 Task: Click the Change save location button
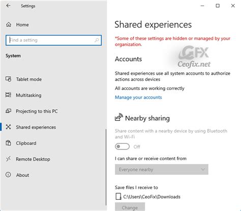[x=130, y=207]
